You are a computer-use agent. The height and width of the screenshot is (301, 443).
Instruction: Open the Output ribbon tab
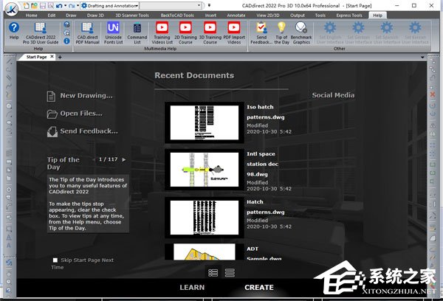pos(298,15)
